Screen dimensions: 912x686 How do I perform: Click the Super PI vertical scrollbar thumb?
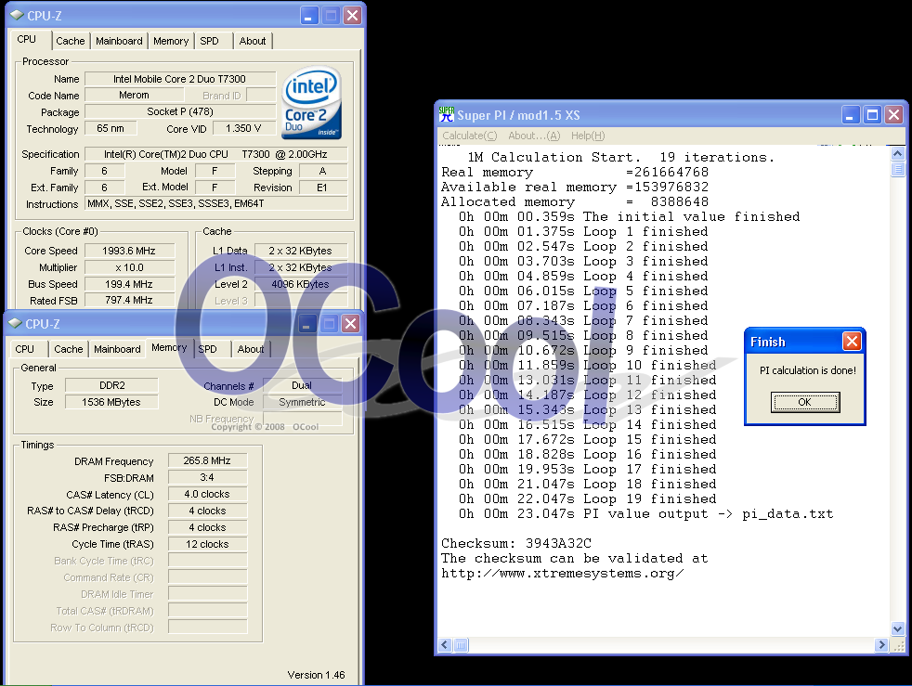897,169
